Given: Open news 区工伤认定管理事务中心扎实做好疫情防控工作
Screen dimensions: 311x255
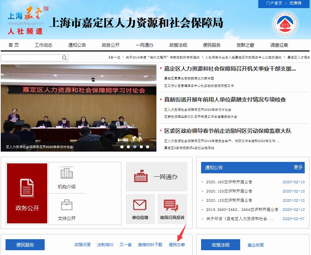Looking at the screenshot, I should (199, 86).
